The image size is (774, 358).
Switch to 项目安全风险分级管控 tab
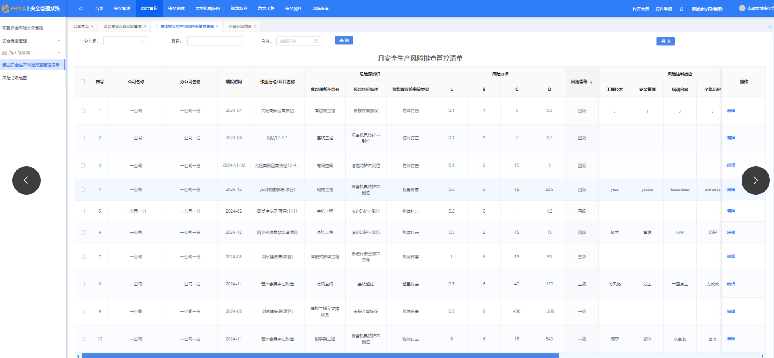coord(122,27)
